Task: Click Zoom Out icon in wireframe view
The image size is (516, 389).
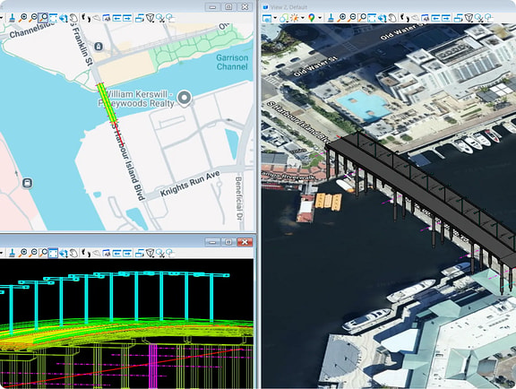Action: pyautogui.click(x=33, y=253)
